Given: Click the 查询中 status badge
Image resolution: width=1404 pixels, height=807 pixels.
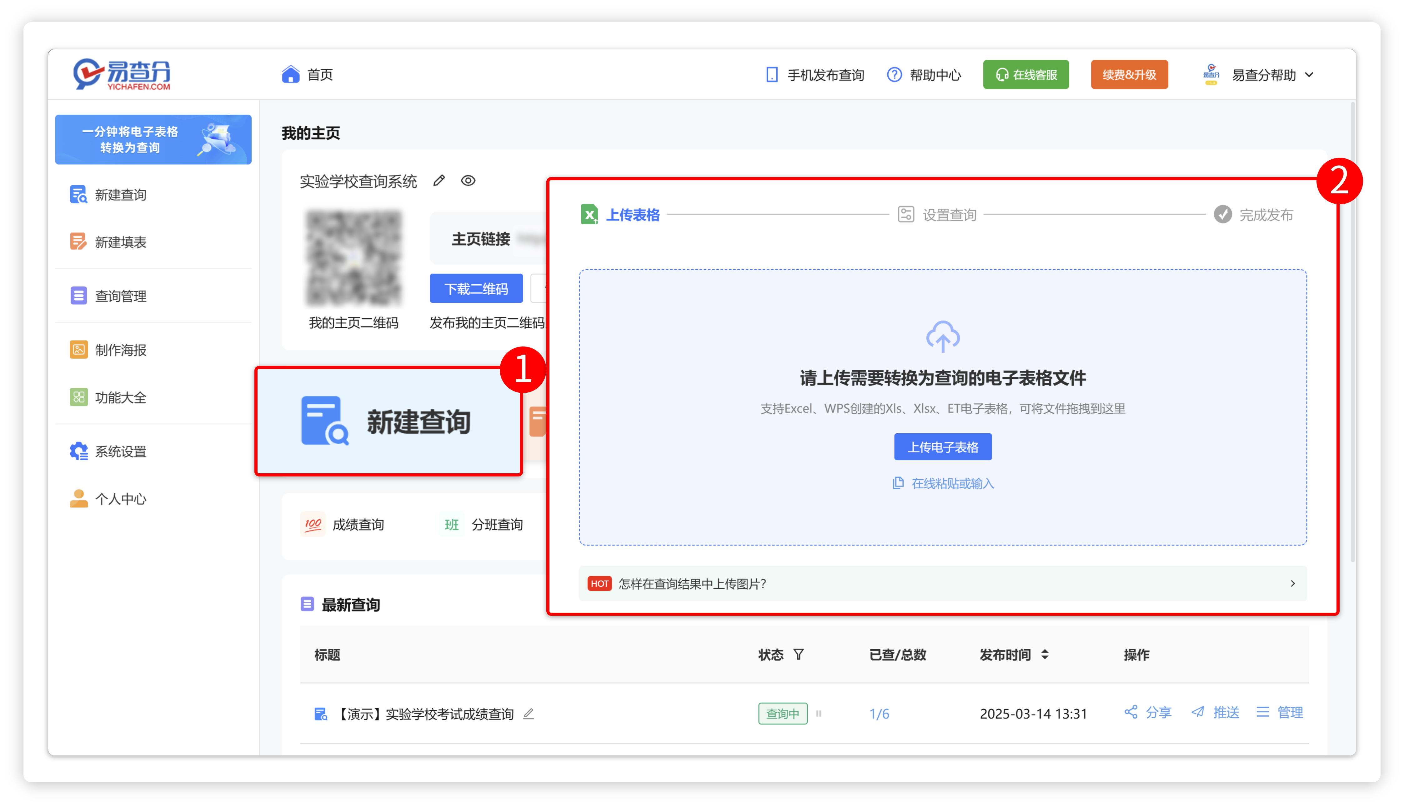Looking at the screenshot, I should 782,714.
